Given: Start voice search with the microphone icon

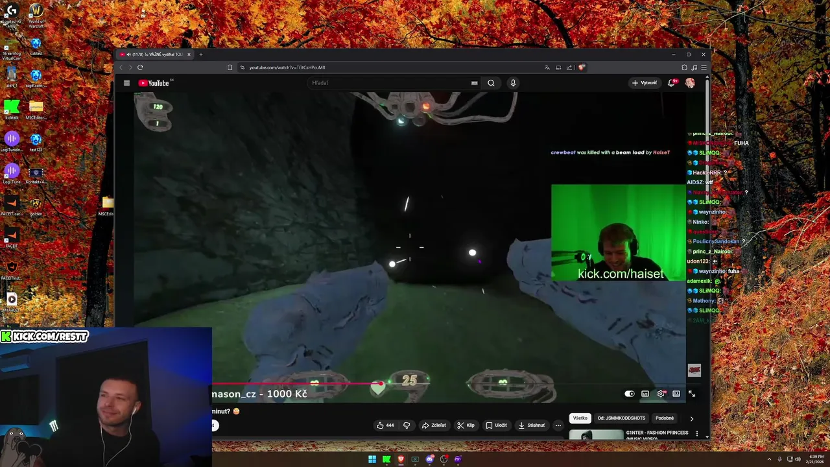Looking at the screenshot, I should [513, 83].
